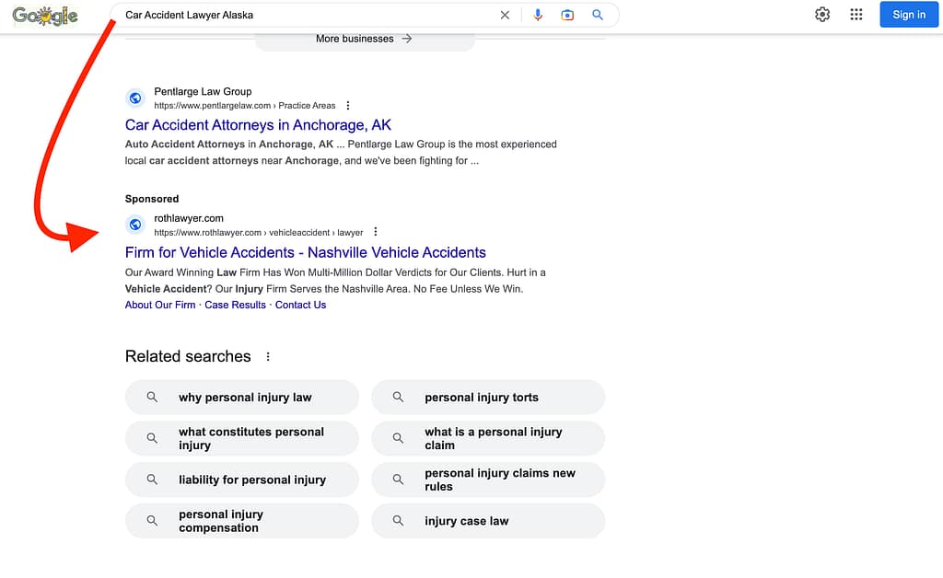Image resolution: width=943 pixels, height=578 pixels.
Task: Open three-dot menu for Pentlarge Law result
Action: click(x=347, y=106)
